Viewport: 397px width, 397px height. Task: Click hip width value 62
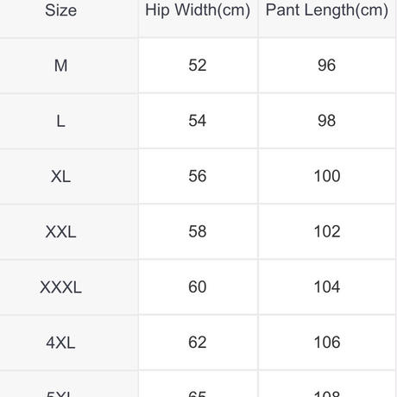point(198,343)
